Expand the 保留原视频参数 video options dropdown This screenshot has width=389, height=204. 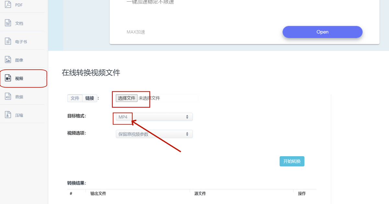click(154, 134)
